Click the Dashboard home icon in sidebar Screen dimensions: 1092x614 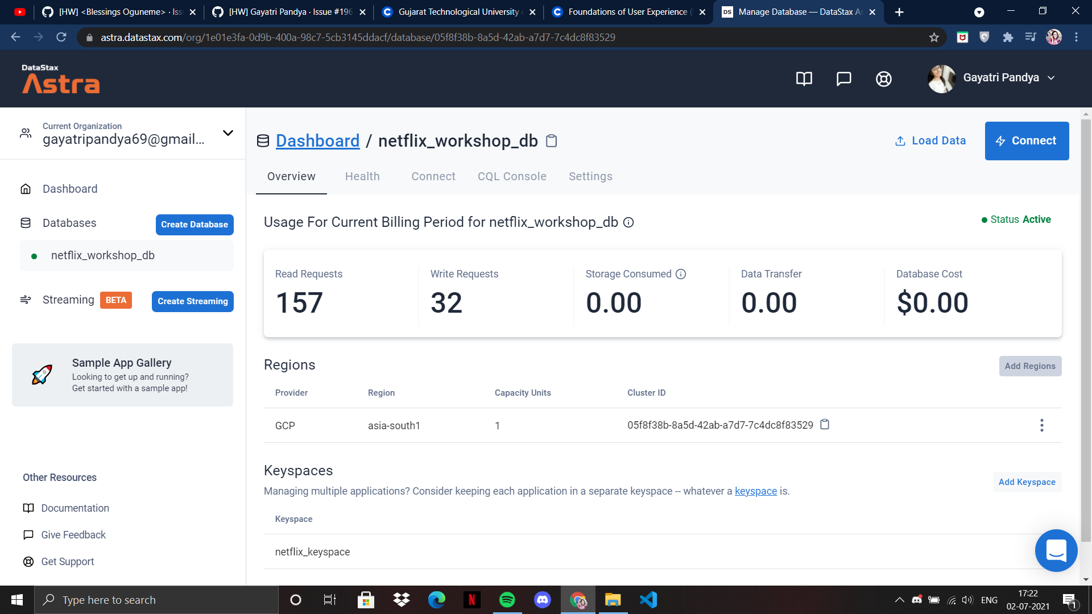(x=26, y=189)
